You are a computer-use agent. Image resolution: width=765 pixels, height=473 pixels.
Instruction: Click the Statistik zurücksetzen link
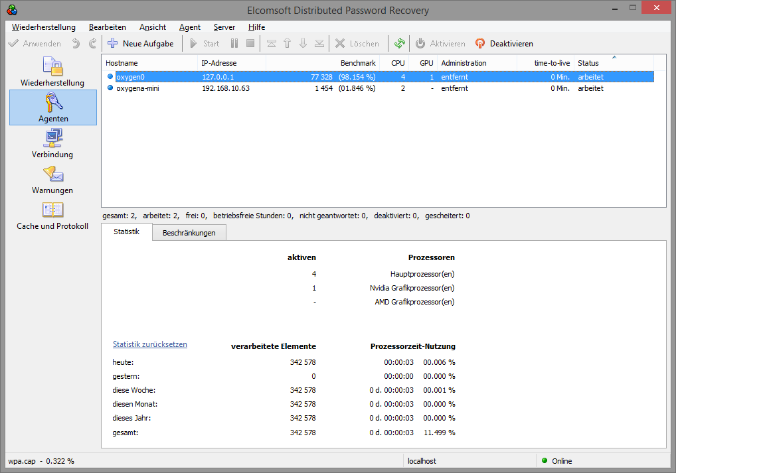click(150, 344)
